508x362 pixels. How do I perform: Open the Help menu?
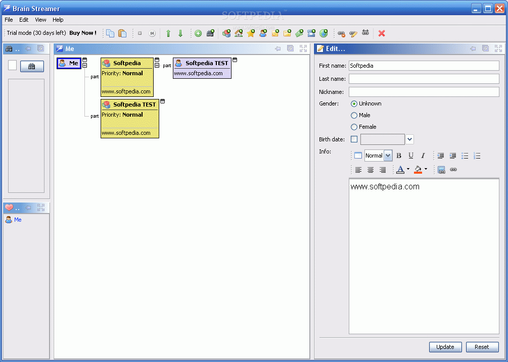58,20
